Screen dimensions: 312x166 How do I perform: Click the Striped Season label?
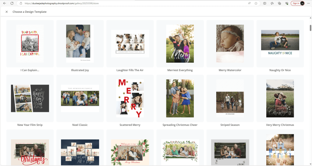click(x=230, y=125)
